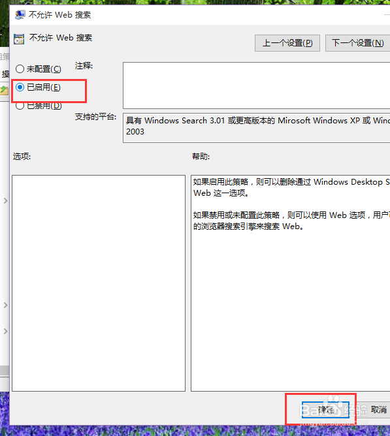Screen dimensions: 390x436
Task: Click the 不允许 Web 搜索 heading text
Action: coord(60,38)
